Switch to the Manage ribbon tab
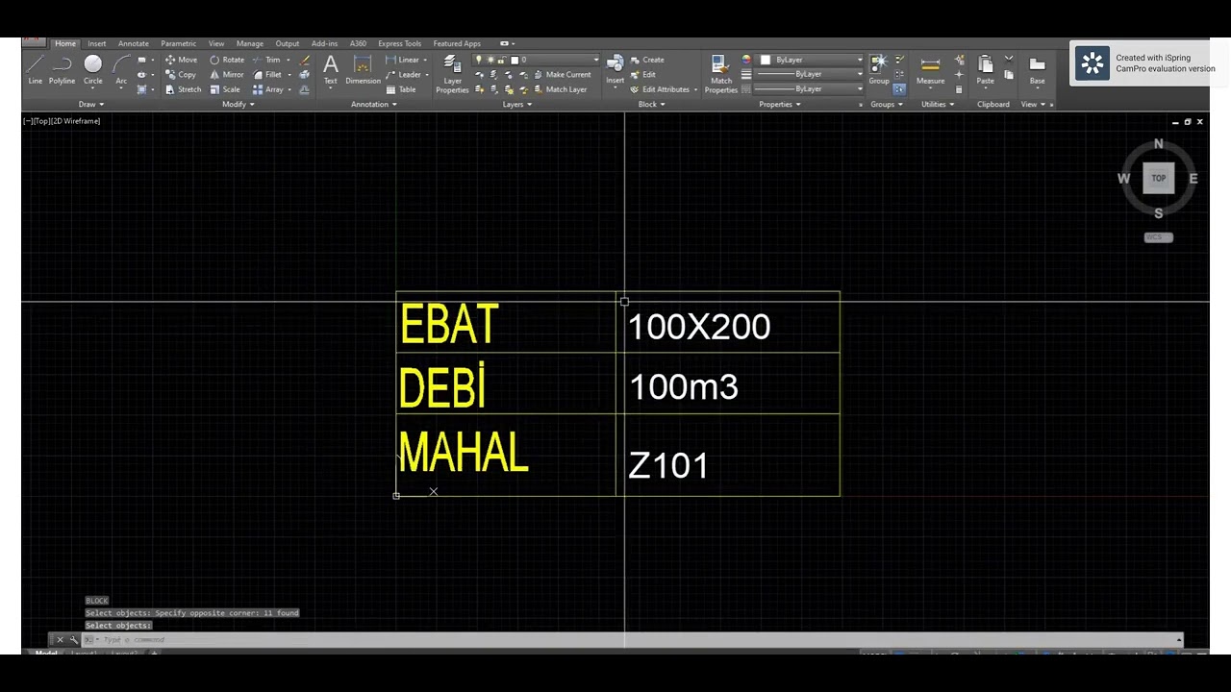The image size is (1231, 692). pyautogui.click(x=250, y=43)
